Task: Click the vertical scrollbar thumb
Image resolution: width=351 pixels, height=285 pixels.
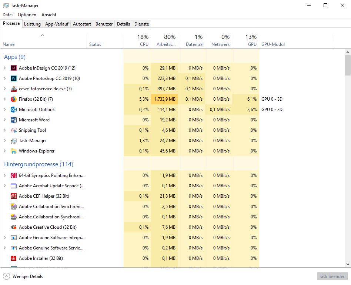Action: (348, 65)
